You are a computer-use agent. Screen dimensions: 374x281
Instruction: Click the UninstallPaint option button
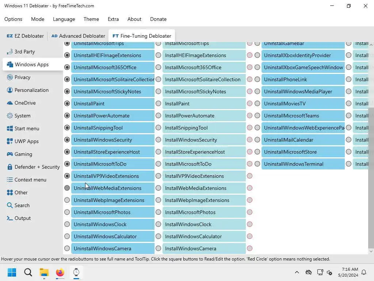113,104
